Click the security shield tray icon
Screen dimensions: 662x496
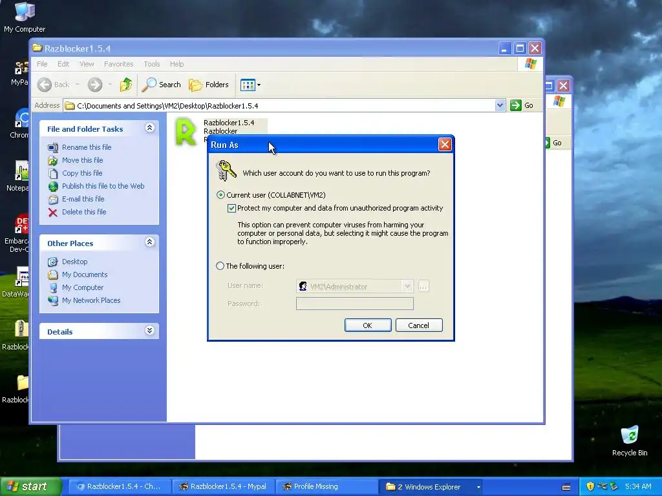pos(590,487)
